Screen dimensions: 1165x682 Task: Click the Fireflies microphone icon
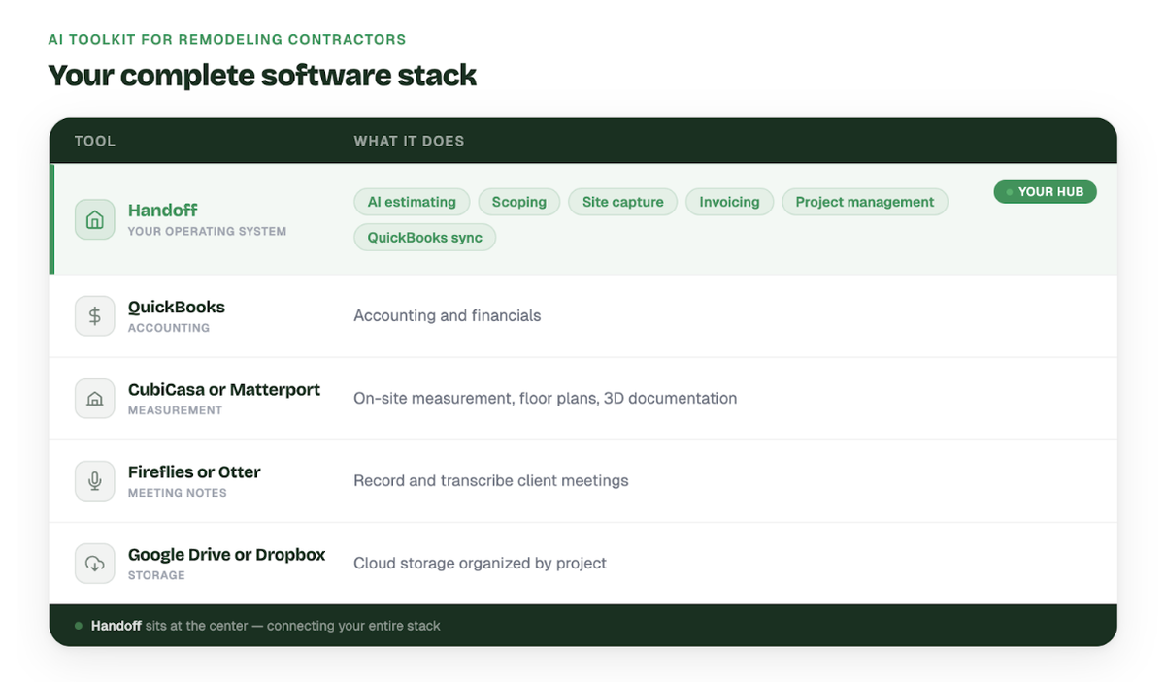click(95, 480)
